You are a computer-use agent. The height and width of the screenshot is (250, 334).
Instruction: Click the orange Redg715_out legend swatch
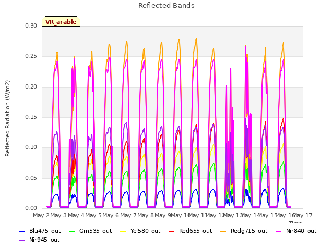[223, 232]
